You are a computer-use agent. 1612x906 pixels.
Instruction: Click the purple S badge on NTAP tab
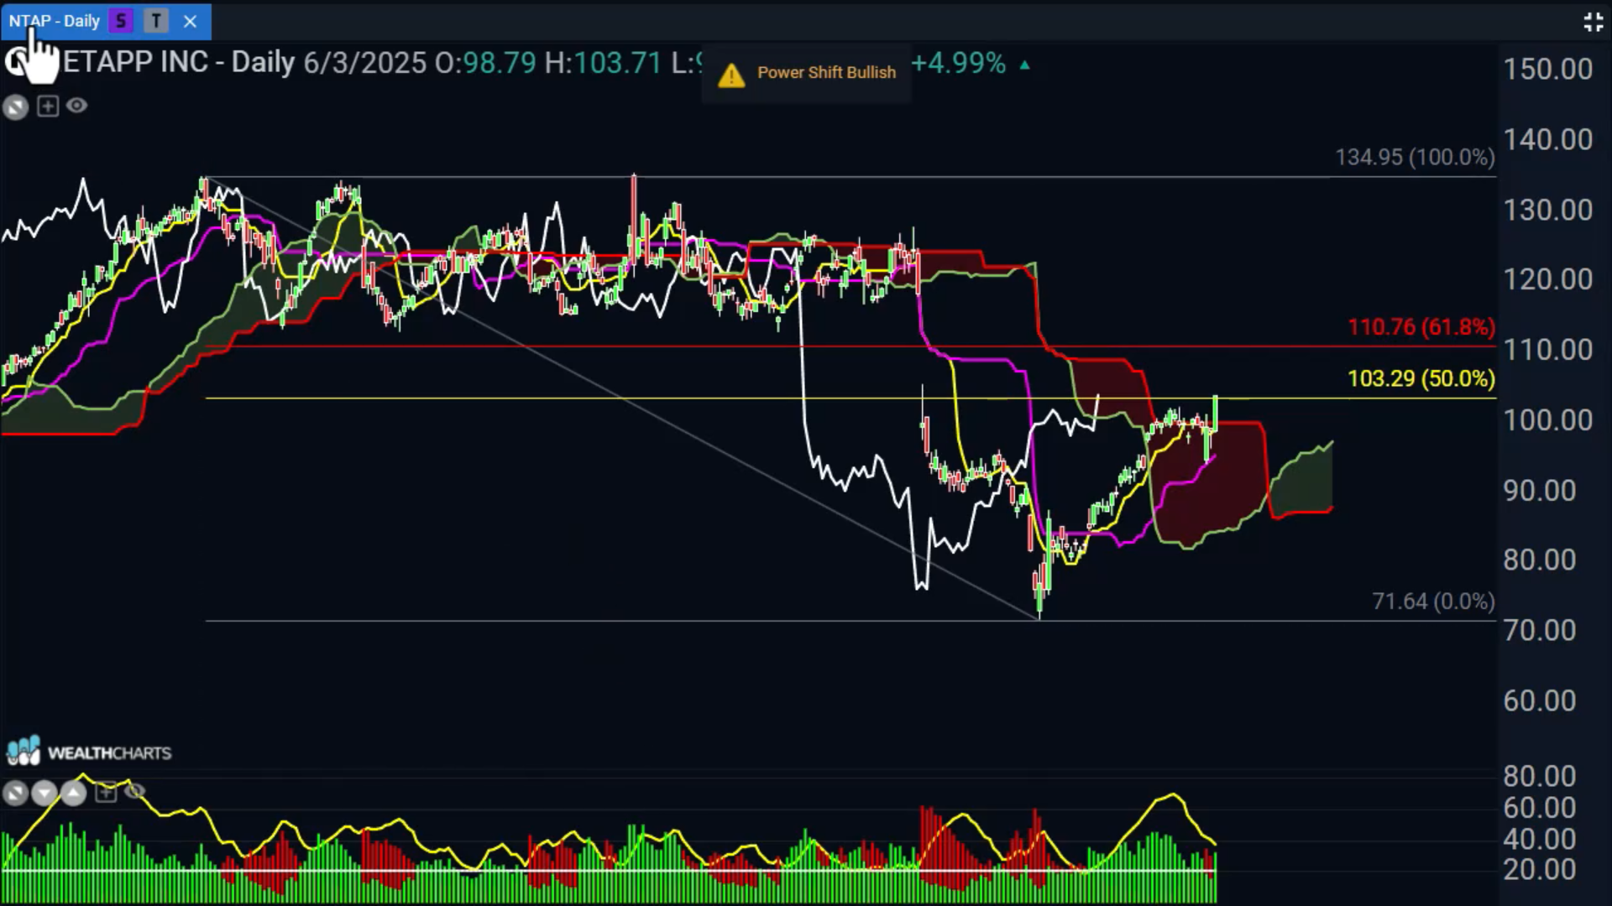tap(122, 21)
